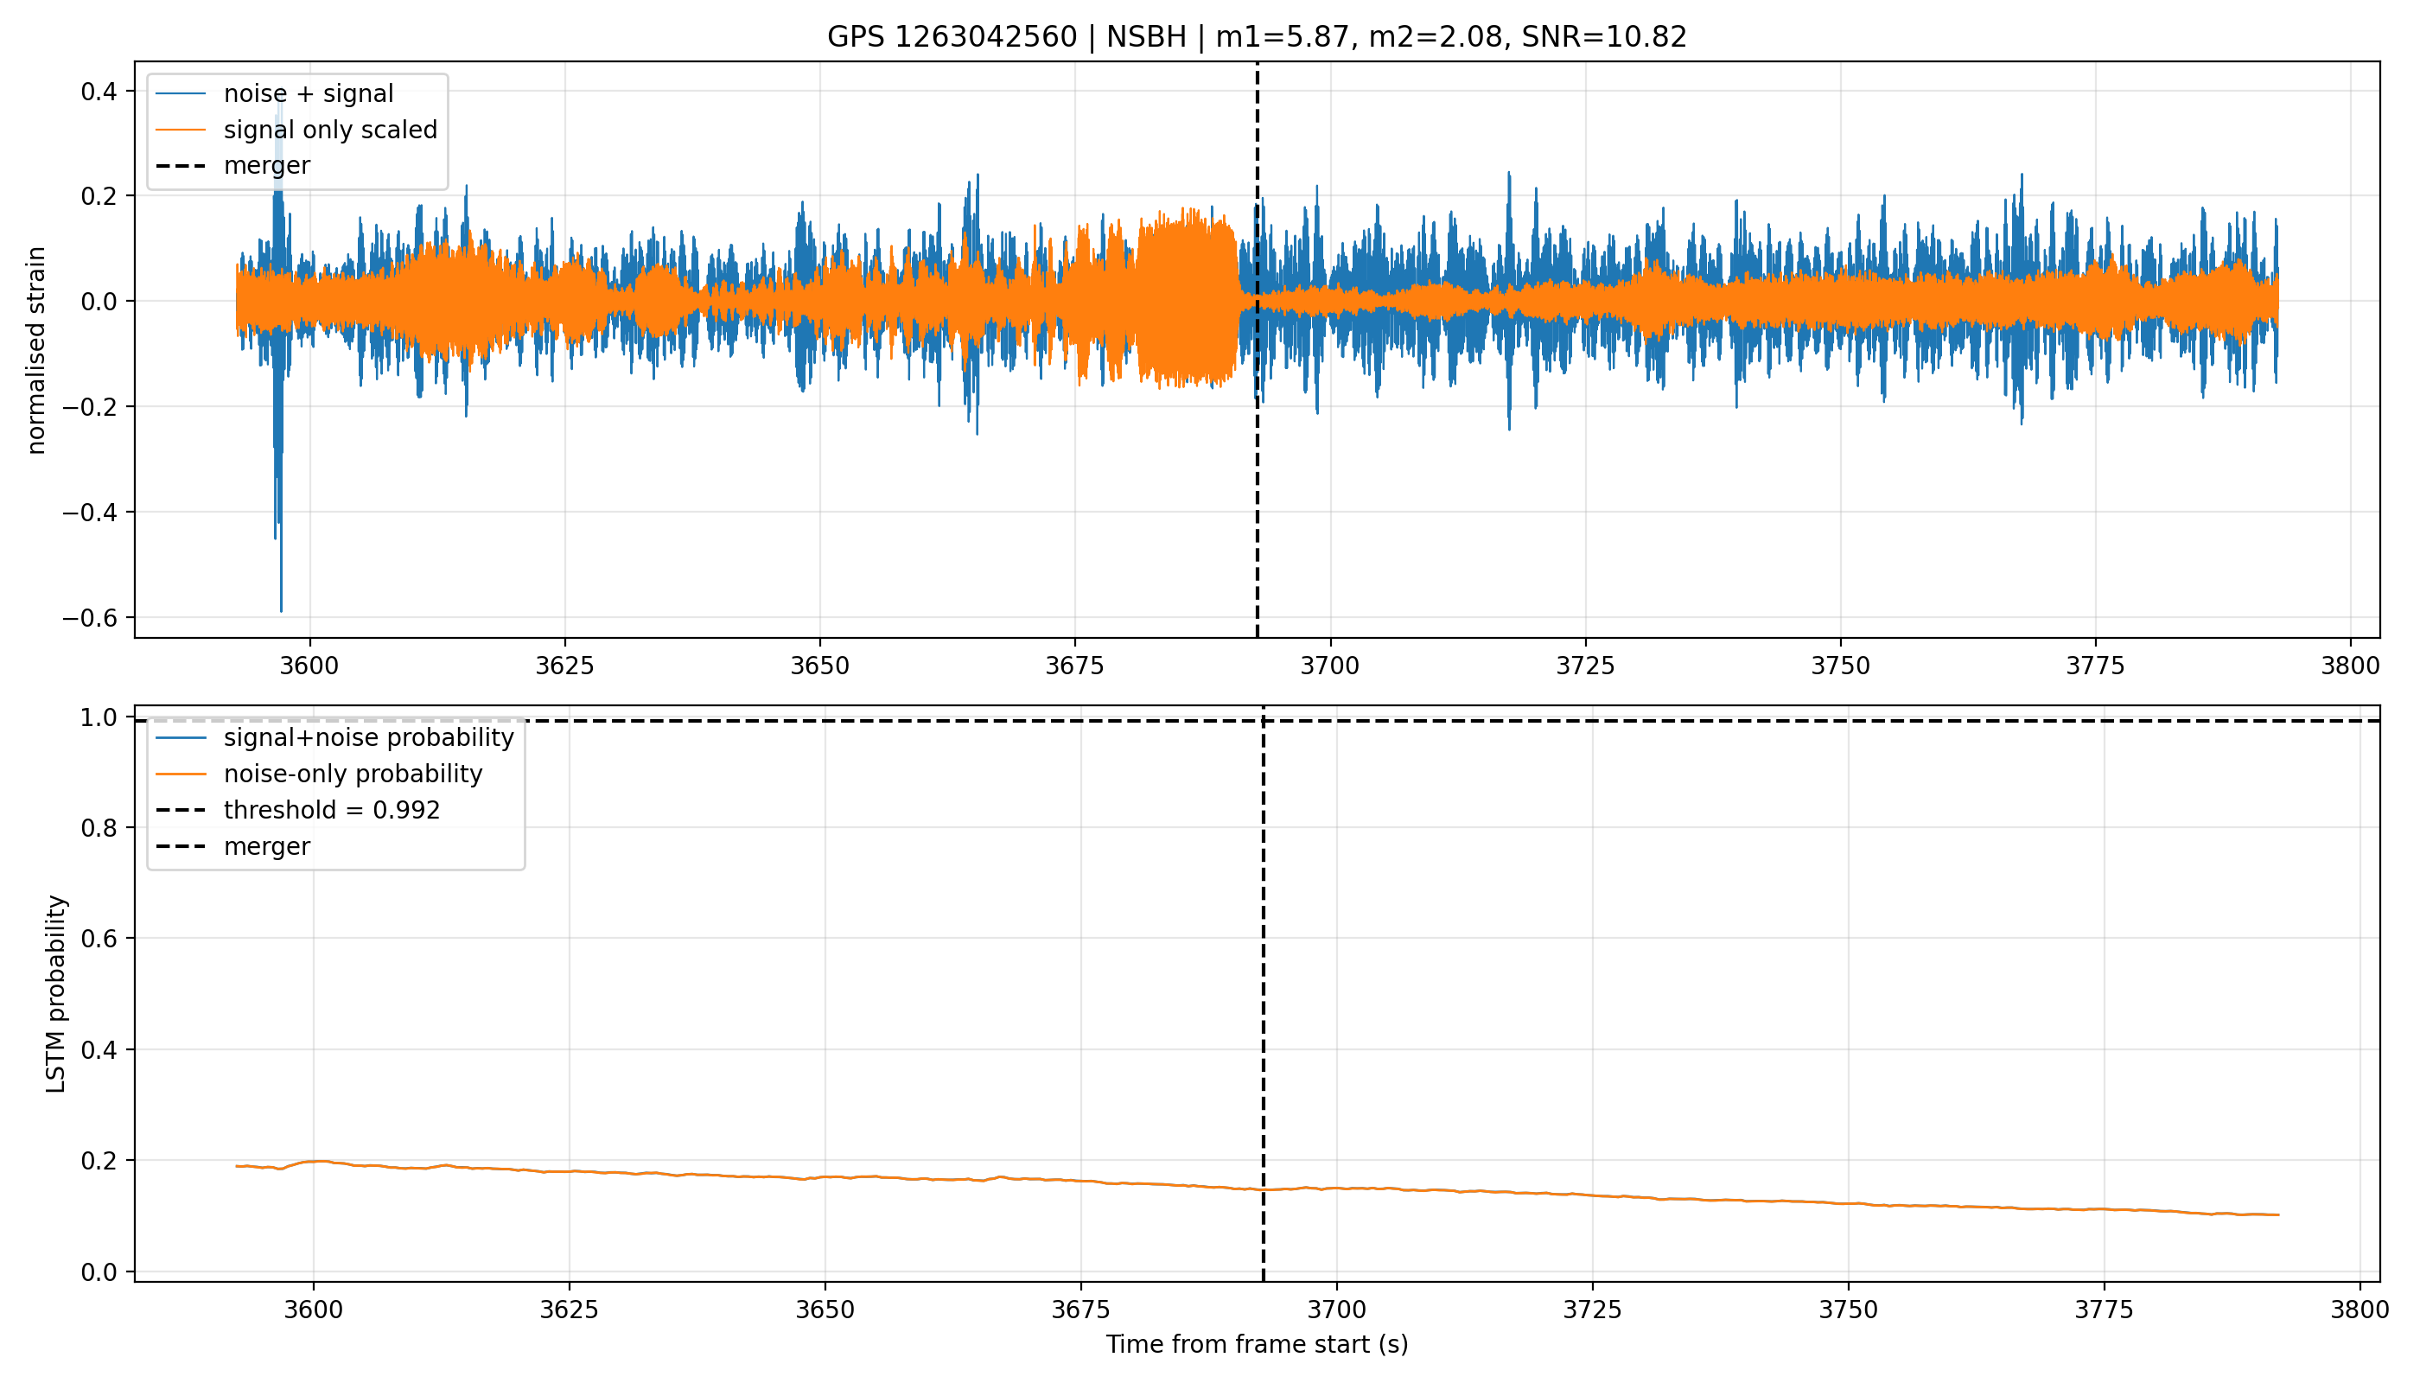
Task: Select 'noise + signal' legend entry
Action: (309, 93)
